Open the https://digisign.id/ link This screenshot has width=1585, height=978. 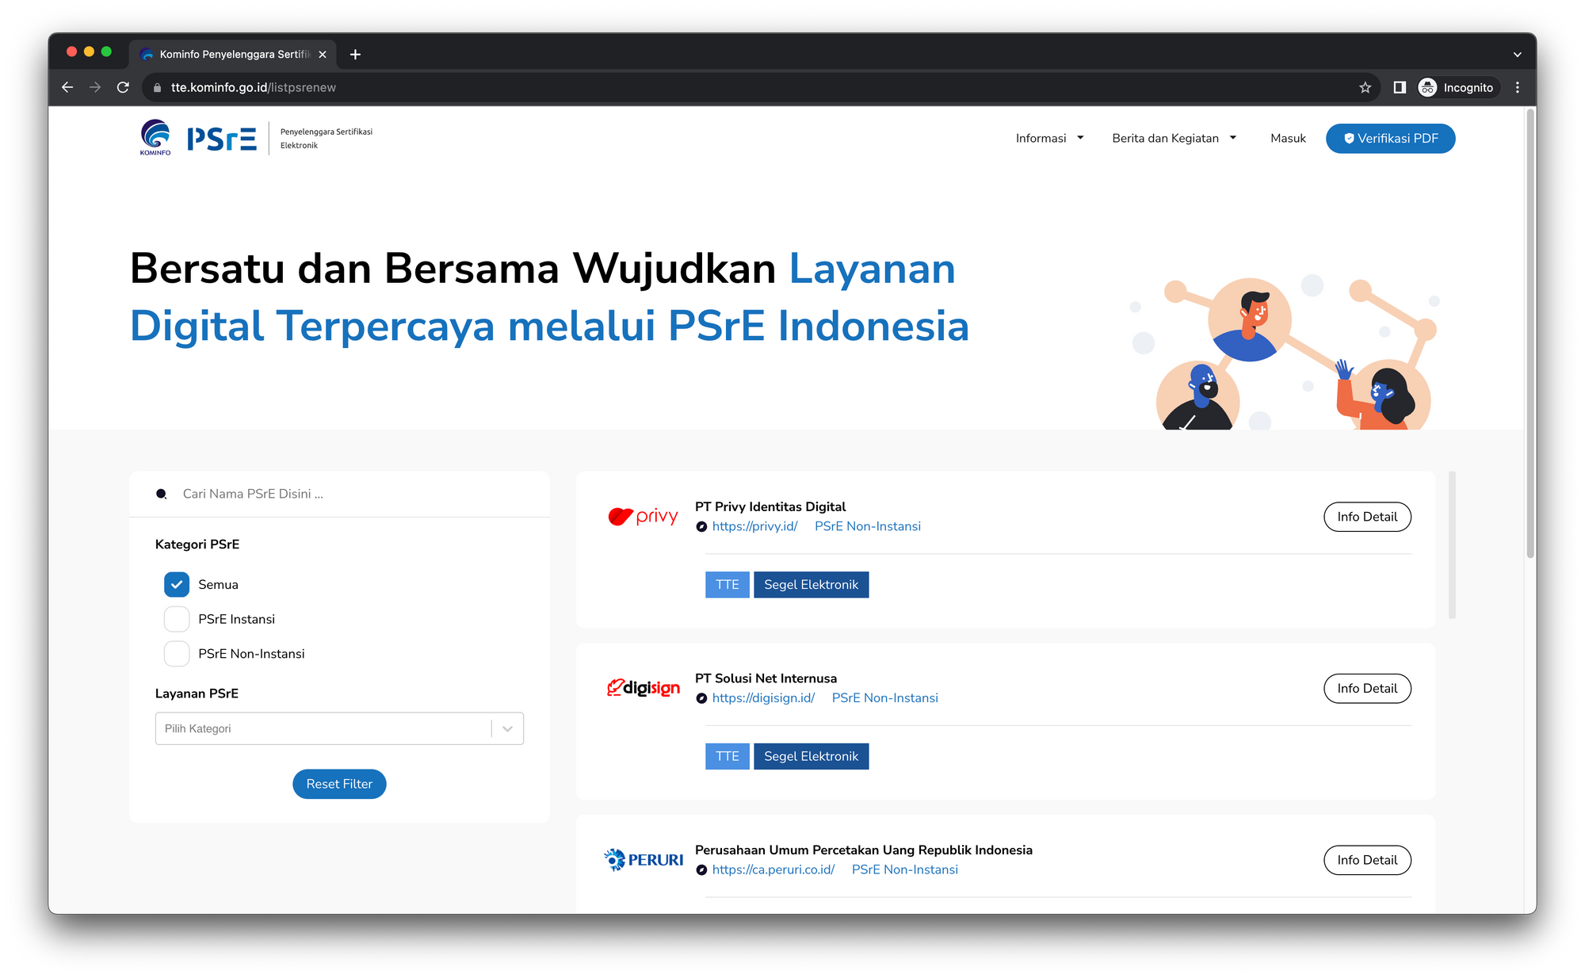pos(763,697)
